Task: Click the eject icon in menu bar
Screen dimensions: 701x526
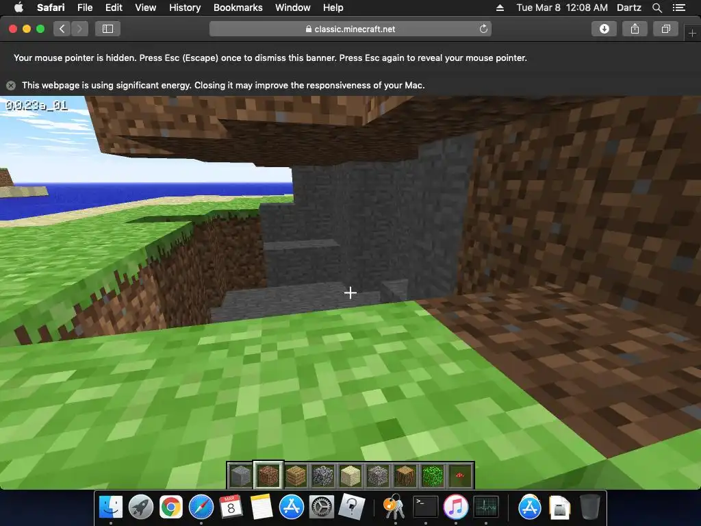Action: (x=500, y=8)
